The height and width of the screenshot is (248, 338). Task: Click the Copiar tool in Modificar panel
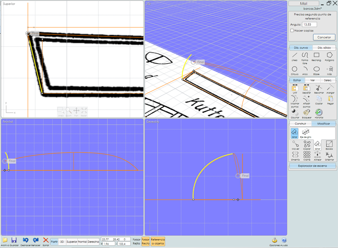(307, 145)
